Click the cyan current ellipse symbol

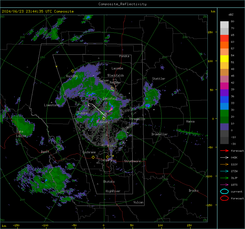(x=224, y=191)
